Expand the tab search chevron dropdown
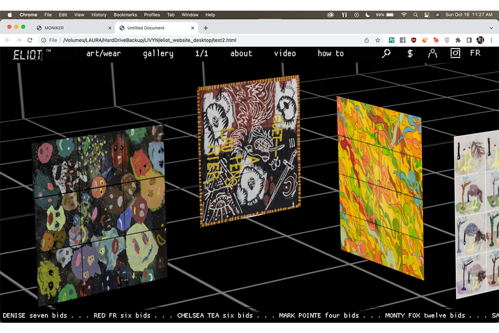This screenshot has height=333, width=499. pyautogui.click(x=491, y=28)
